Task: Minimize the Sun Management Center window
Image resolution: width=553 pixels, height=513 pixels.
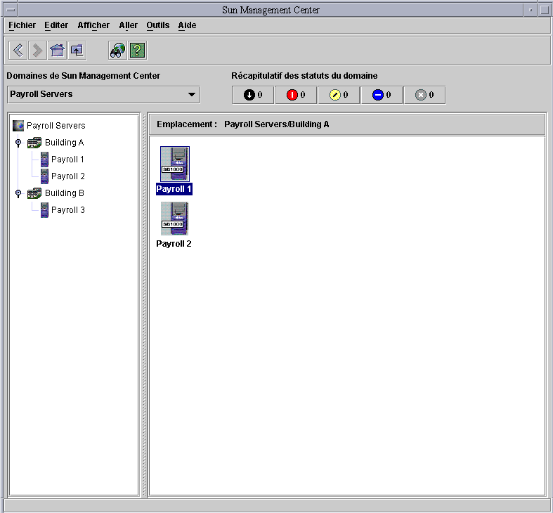Action: [x=531, y=10]
